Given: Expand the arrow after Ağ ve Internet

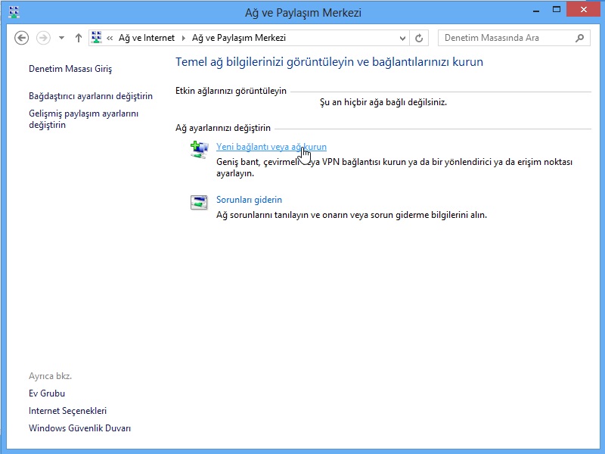Looking at the screenshot, I should tap(184, 38).
